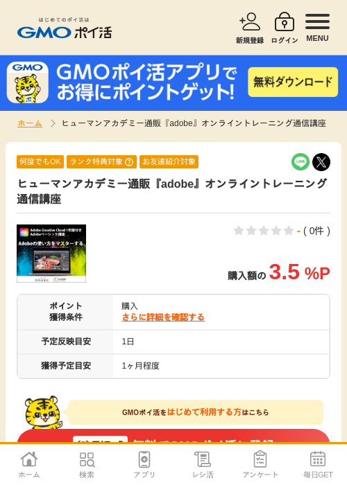
Task: Click the star rating review area
Action: click(282, 231)
